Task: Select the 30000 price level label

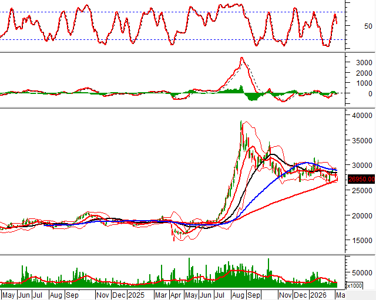Action: [x=361, y=166]
